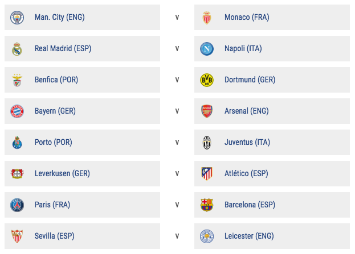Click the Man. City (ENG) team name
This screenshot has width=355, height=254.
click(x=60, y=17)
